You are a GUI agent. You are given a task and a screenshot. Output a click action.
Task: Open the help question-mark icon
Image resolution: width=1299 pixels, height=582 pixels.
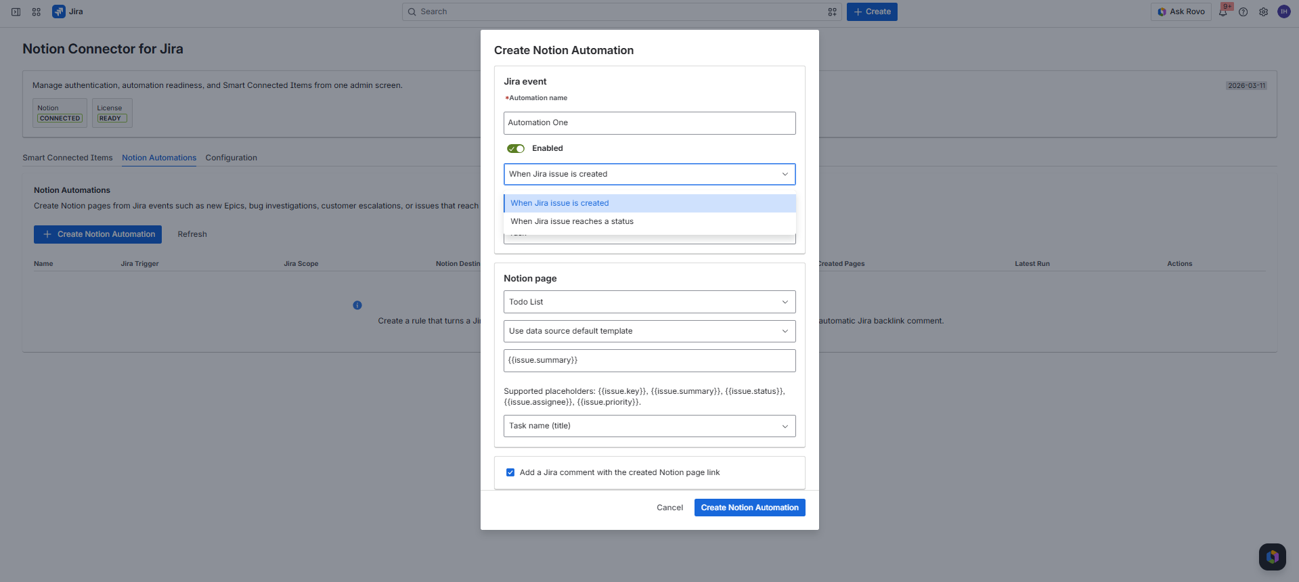coord(1243,12)
